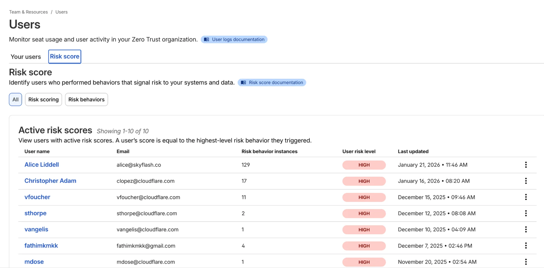Screen dimensions: 544x268
Task: Sort the table by User name column
Action: click(37, 151)
